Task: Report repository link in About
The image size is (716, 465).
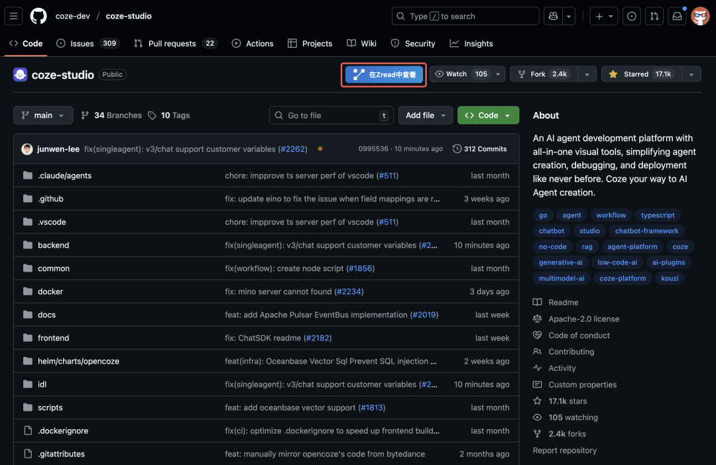Action: point(564,450)
